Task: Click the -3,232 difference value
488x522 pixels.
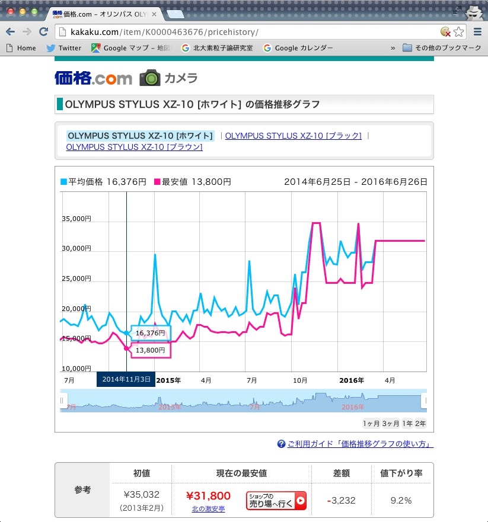Action: pos(342,500)
